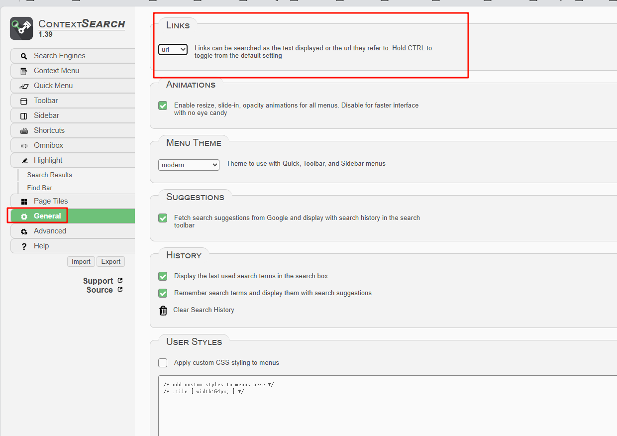Click the keyboard icon beside Shortcuts
The width and height of the screenshot is (617, 436).
[x=24, y=131]
